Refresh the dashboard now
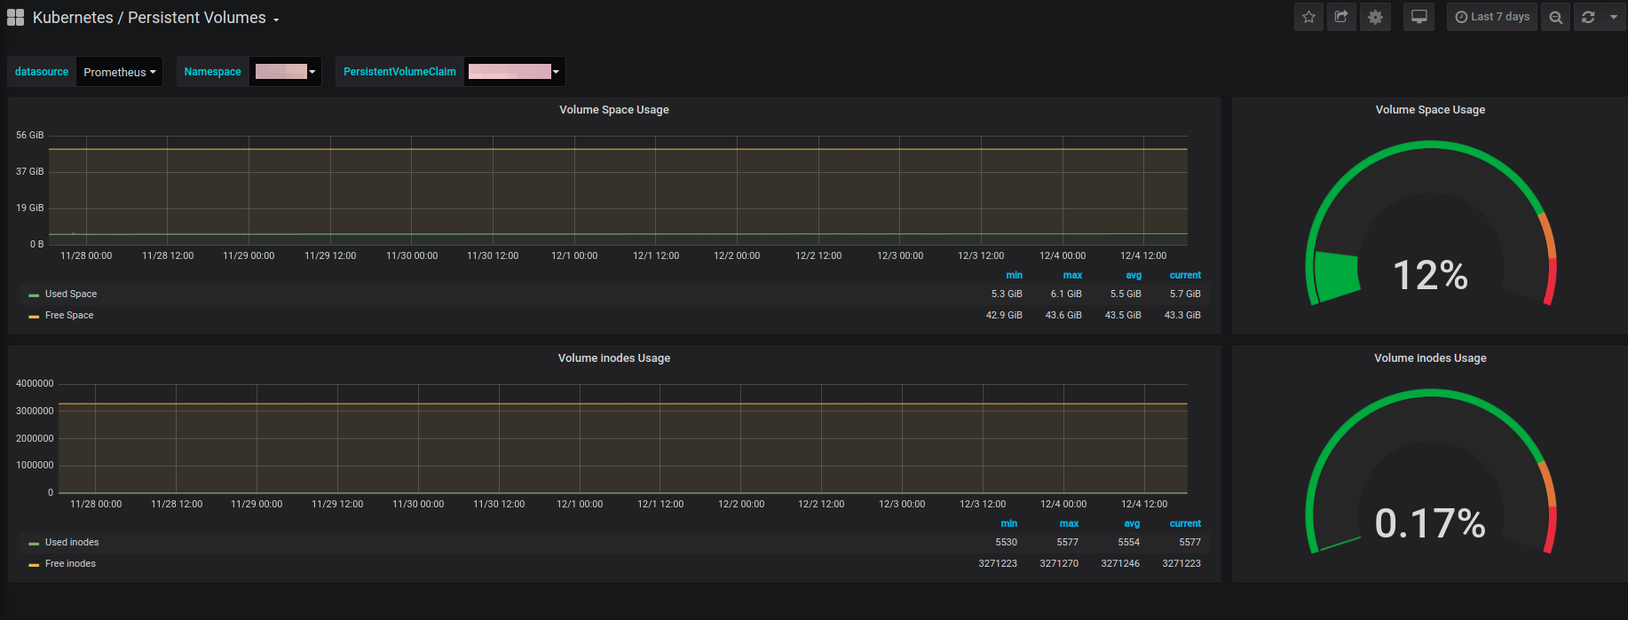 click(x=1588, y=17)
